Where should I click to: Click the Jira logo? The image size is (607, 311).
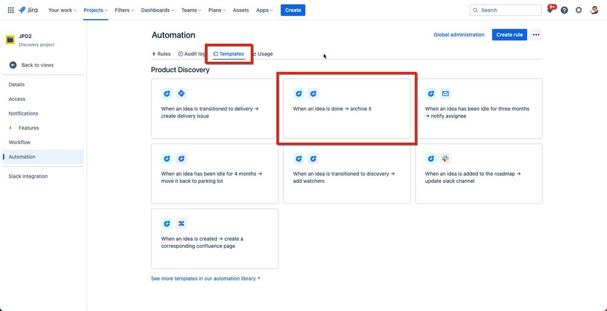pos(29,10)
